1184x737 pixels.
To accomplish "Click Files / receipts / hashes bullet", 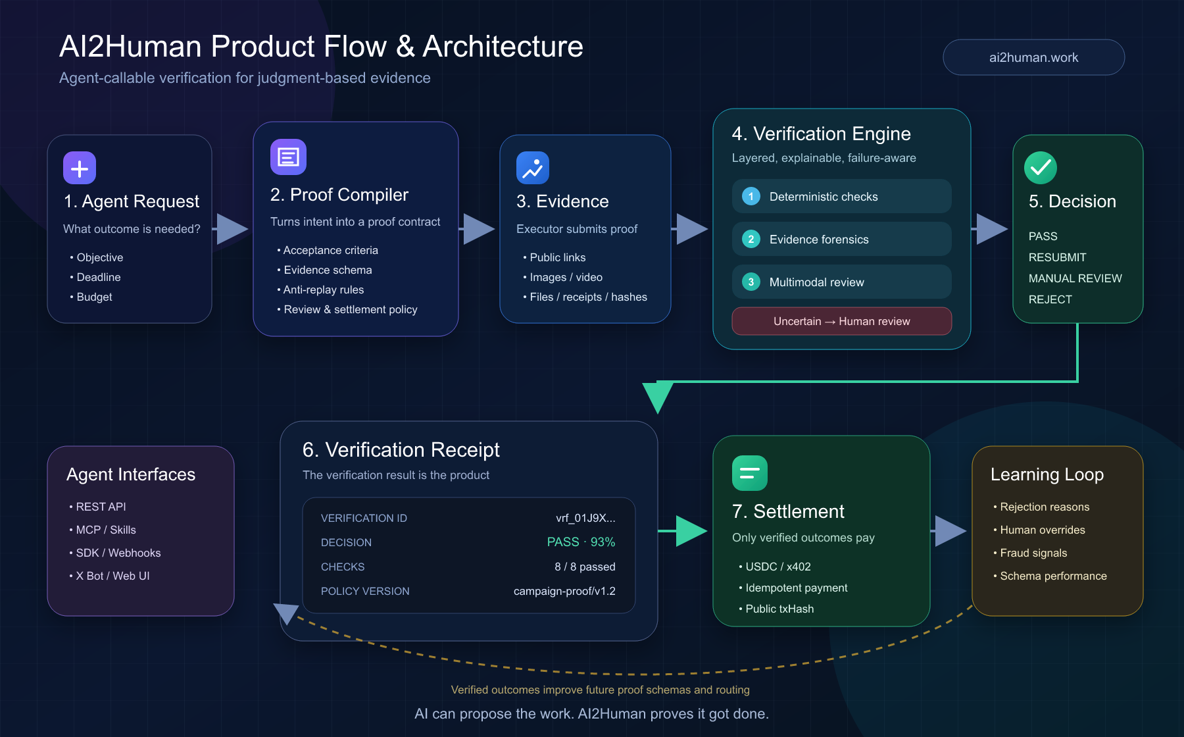I will pos(585,297).
